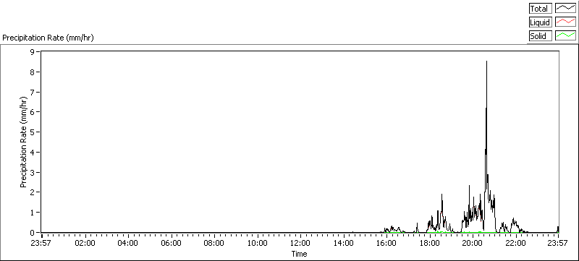Image resolution: width=579 pixels, height=261 pixels.
Task: Click the y-axis value 7
Action: click(x=32, y=92)
